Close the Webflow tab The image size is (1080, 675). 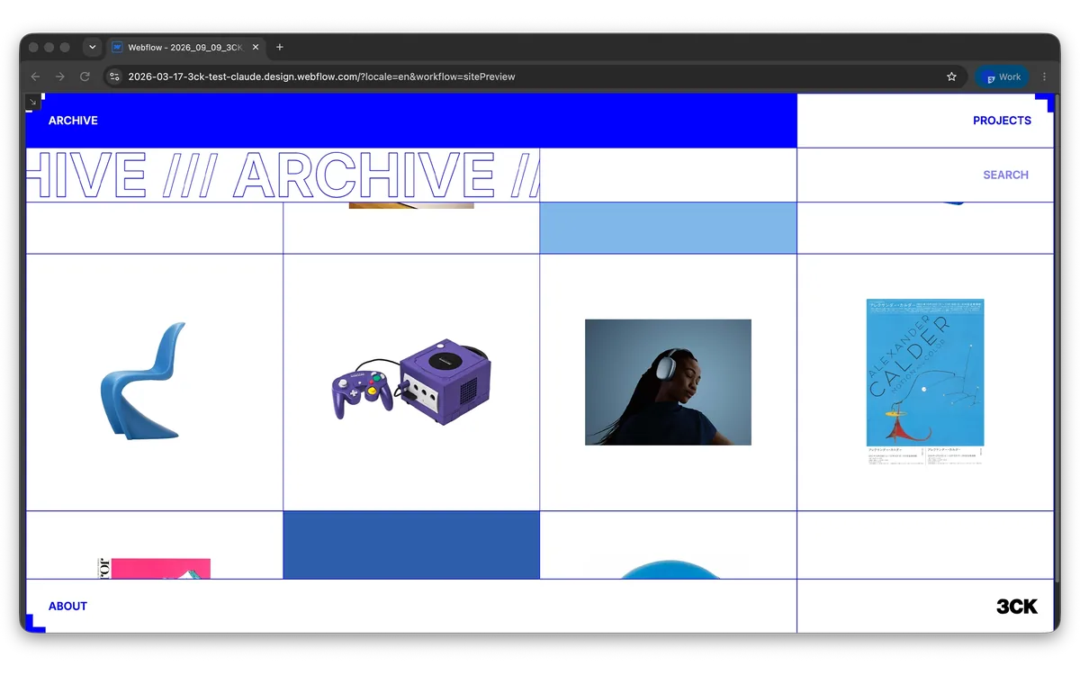(256, 47)
